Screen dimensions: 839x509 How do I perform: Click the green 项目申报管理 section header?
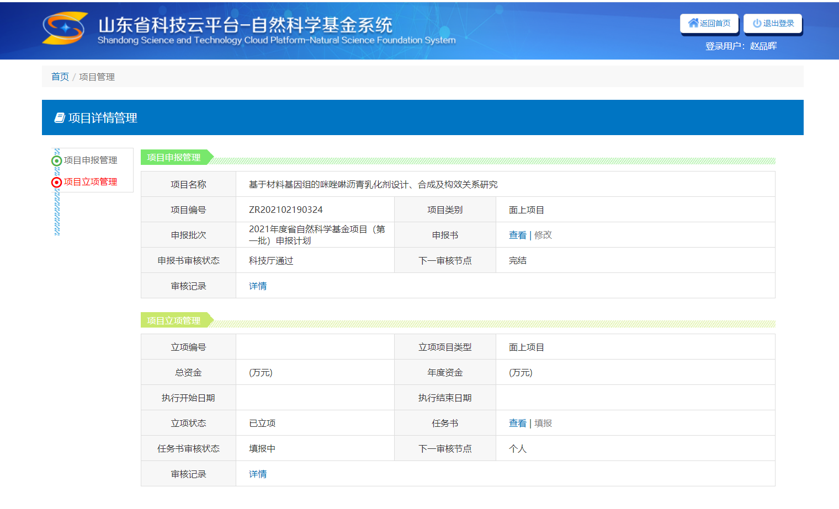point(177,157)
